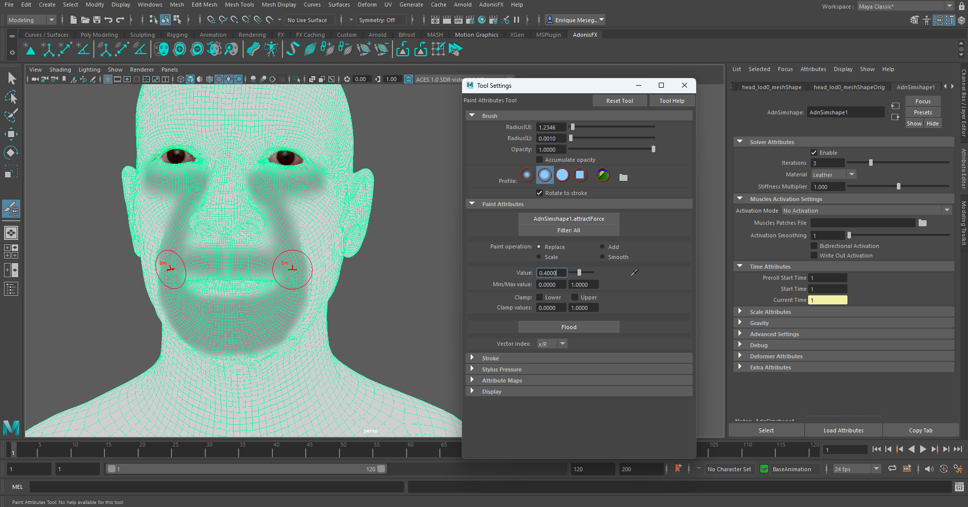Screen dimensions: 968x507
Task: Click the Presets button
Action: (923, 112)
